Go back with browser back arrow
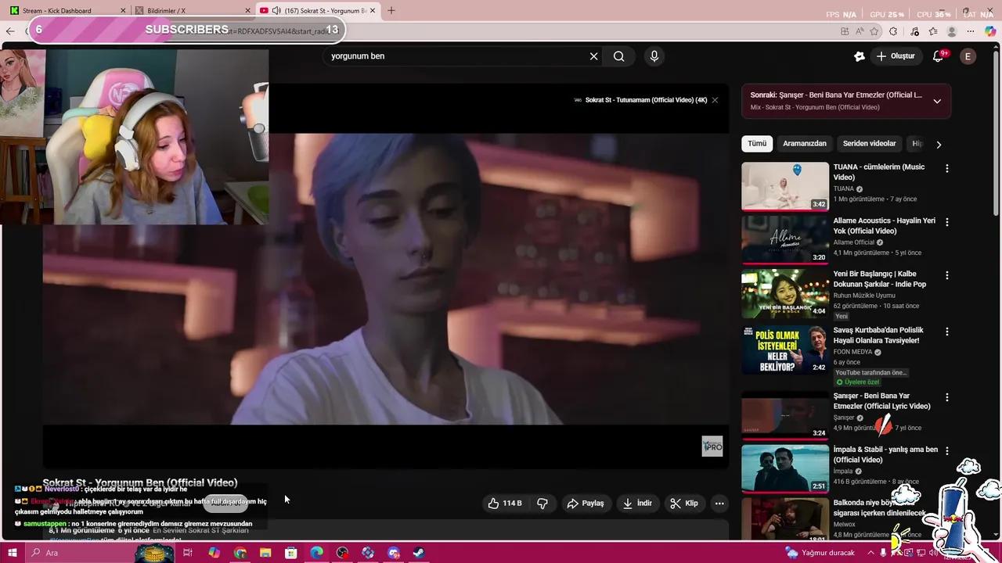 [10, 31]
